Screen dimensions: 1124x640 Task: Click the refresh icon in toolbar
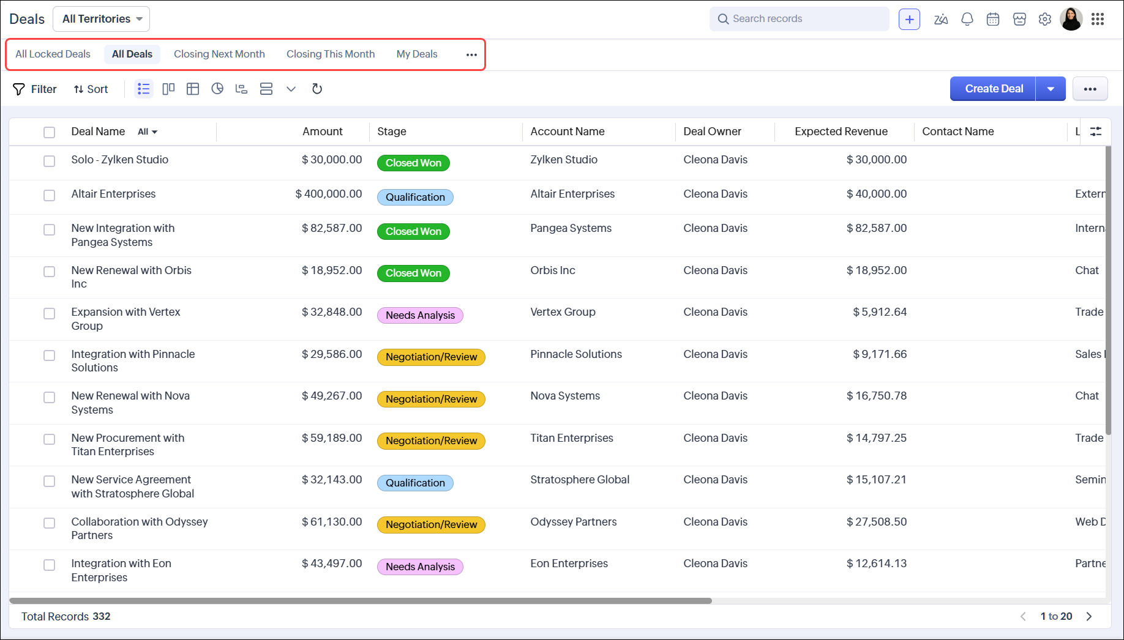tap(317, 89)
